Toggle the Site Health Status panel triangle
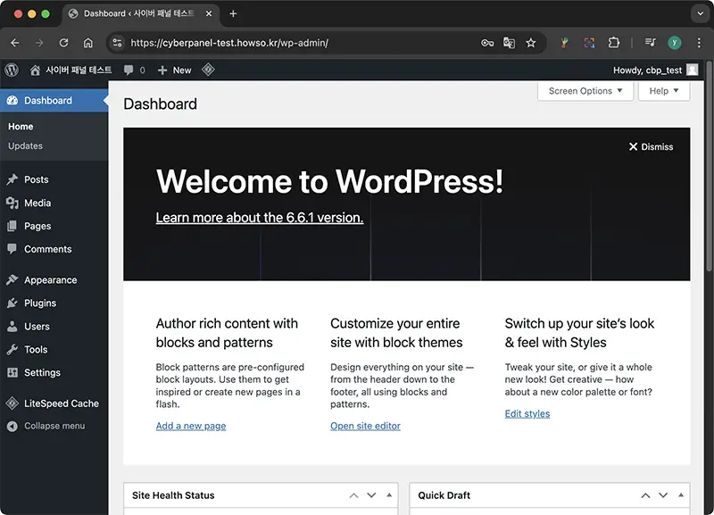The width and height of the screenshot is (714, 515). coord(389,495)
